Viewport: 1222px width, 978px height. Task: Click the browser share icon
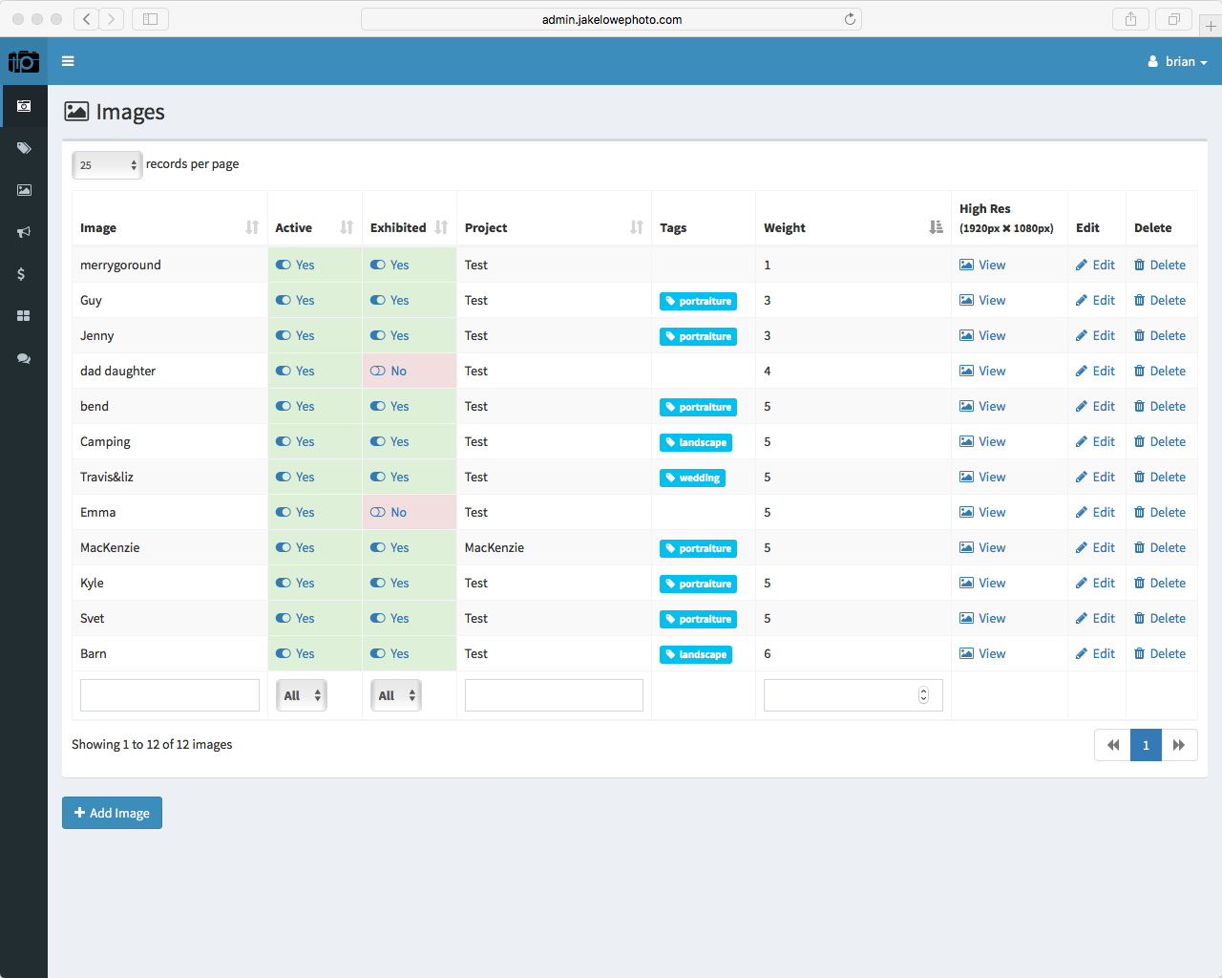tap(1130, 19)
